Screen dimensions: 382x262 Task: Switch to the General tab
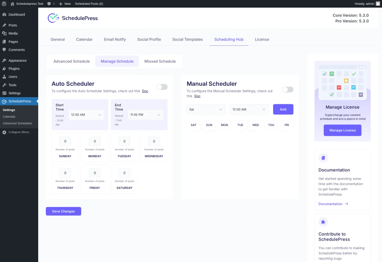point(58,39)
